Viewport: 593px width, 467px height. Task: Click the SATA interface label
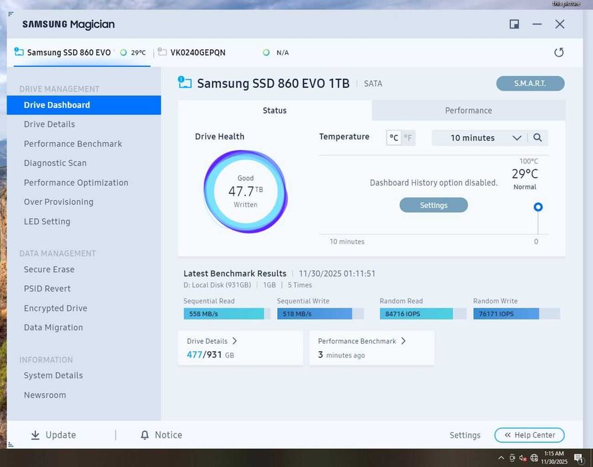click(x=373, y=83)
